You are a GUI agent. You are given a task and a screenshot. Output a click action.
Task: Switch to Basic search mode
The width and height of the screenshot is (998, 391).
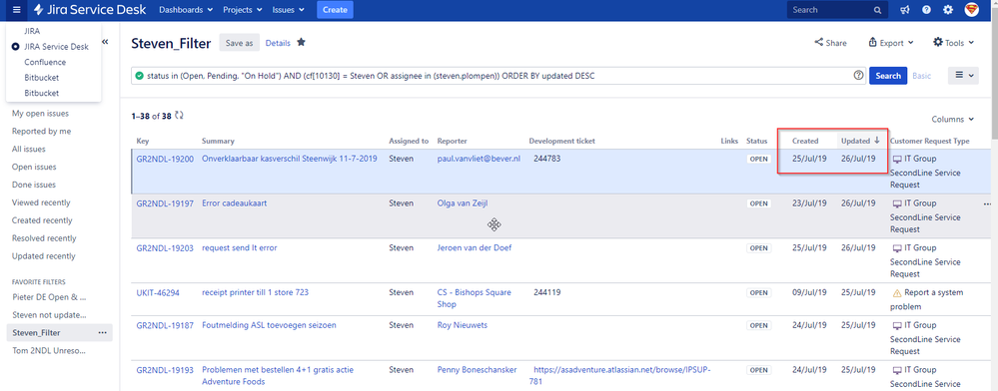coord(921,76)
